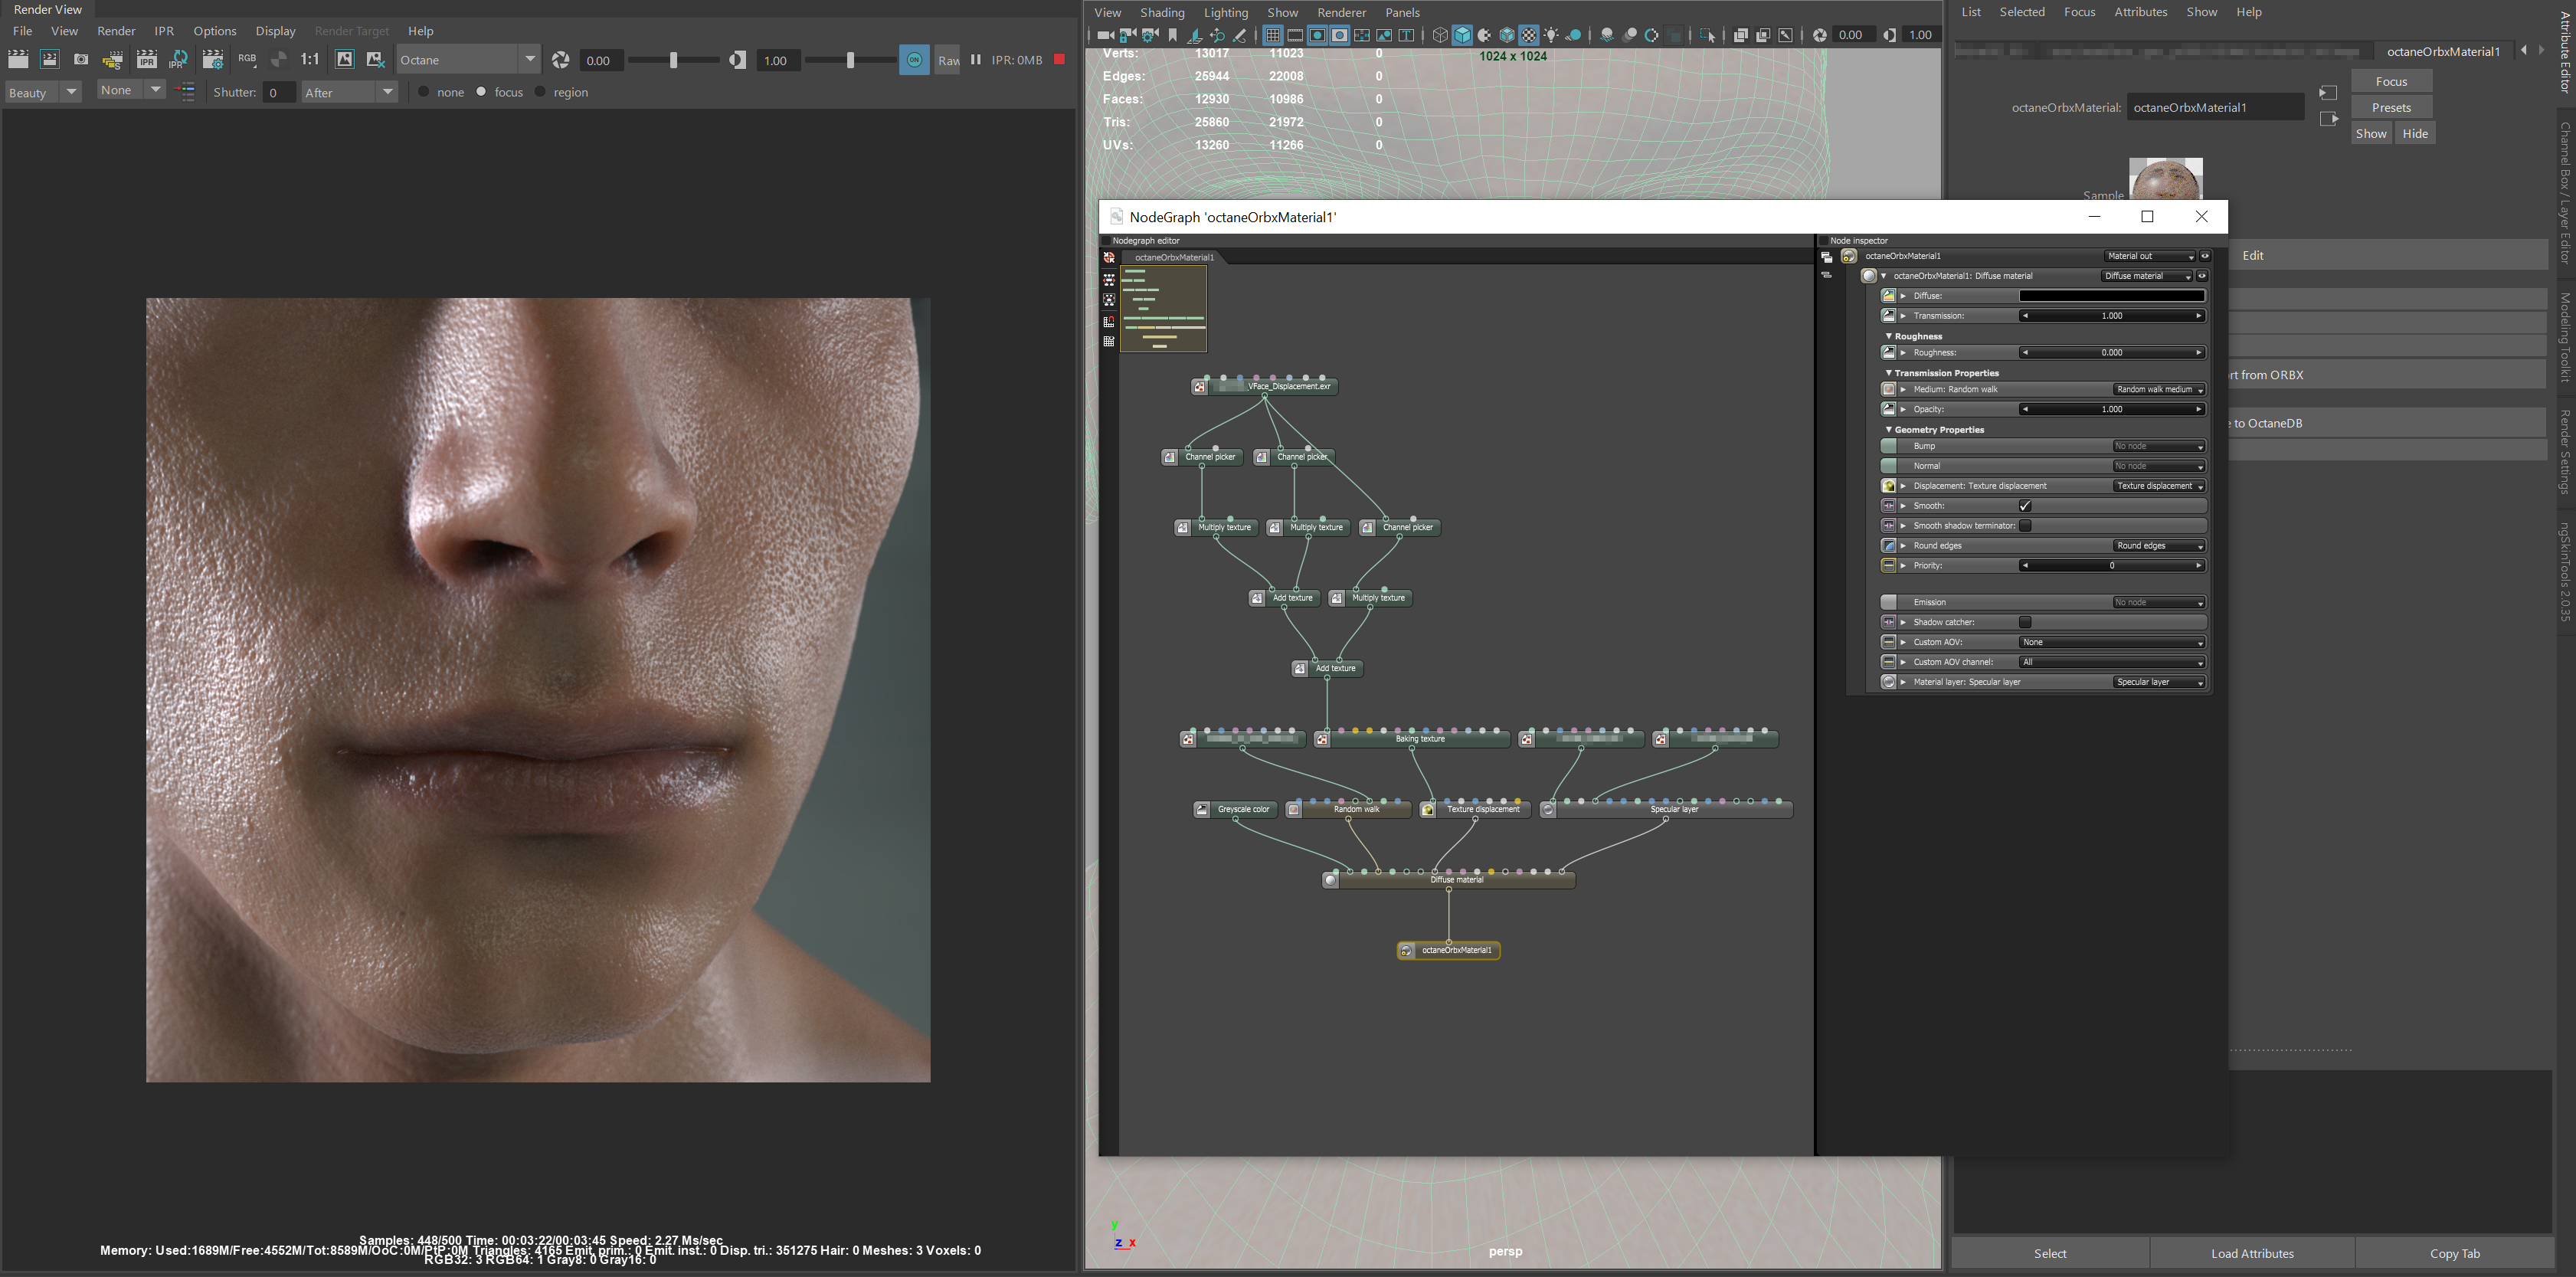Open render settings clapperboard gear icon
The height and width of the screenshot is (1277, 2576).
tap(212, 60)
